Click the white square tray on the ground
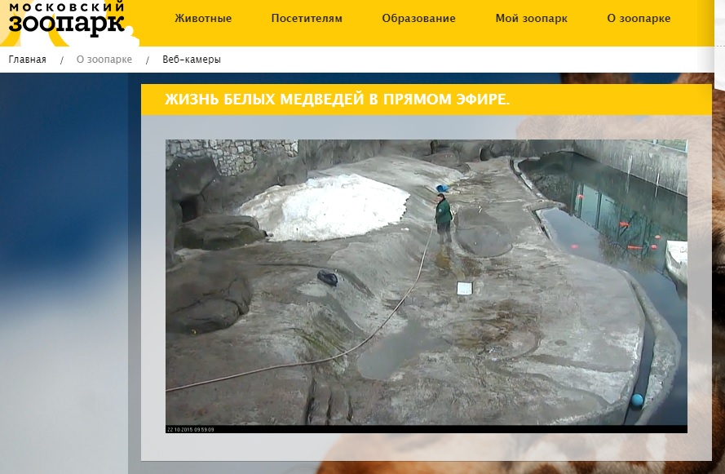The width and height of the screenshot is (725, 474). [x=464, y=287]
